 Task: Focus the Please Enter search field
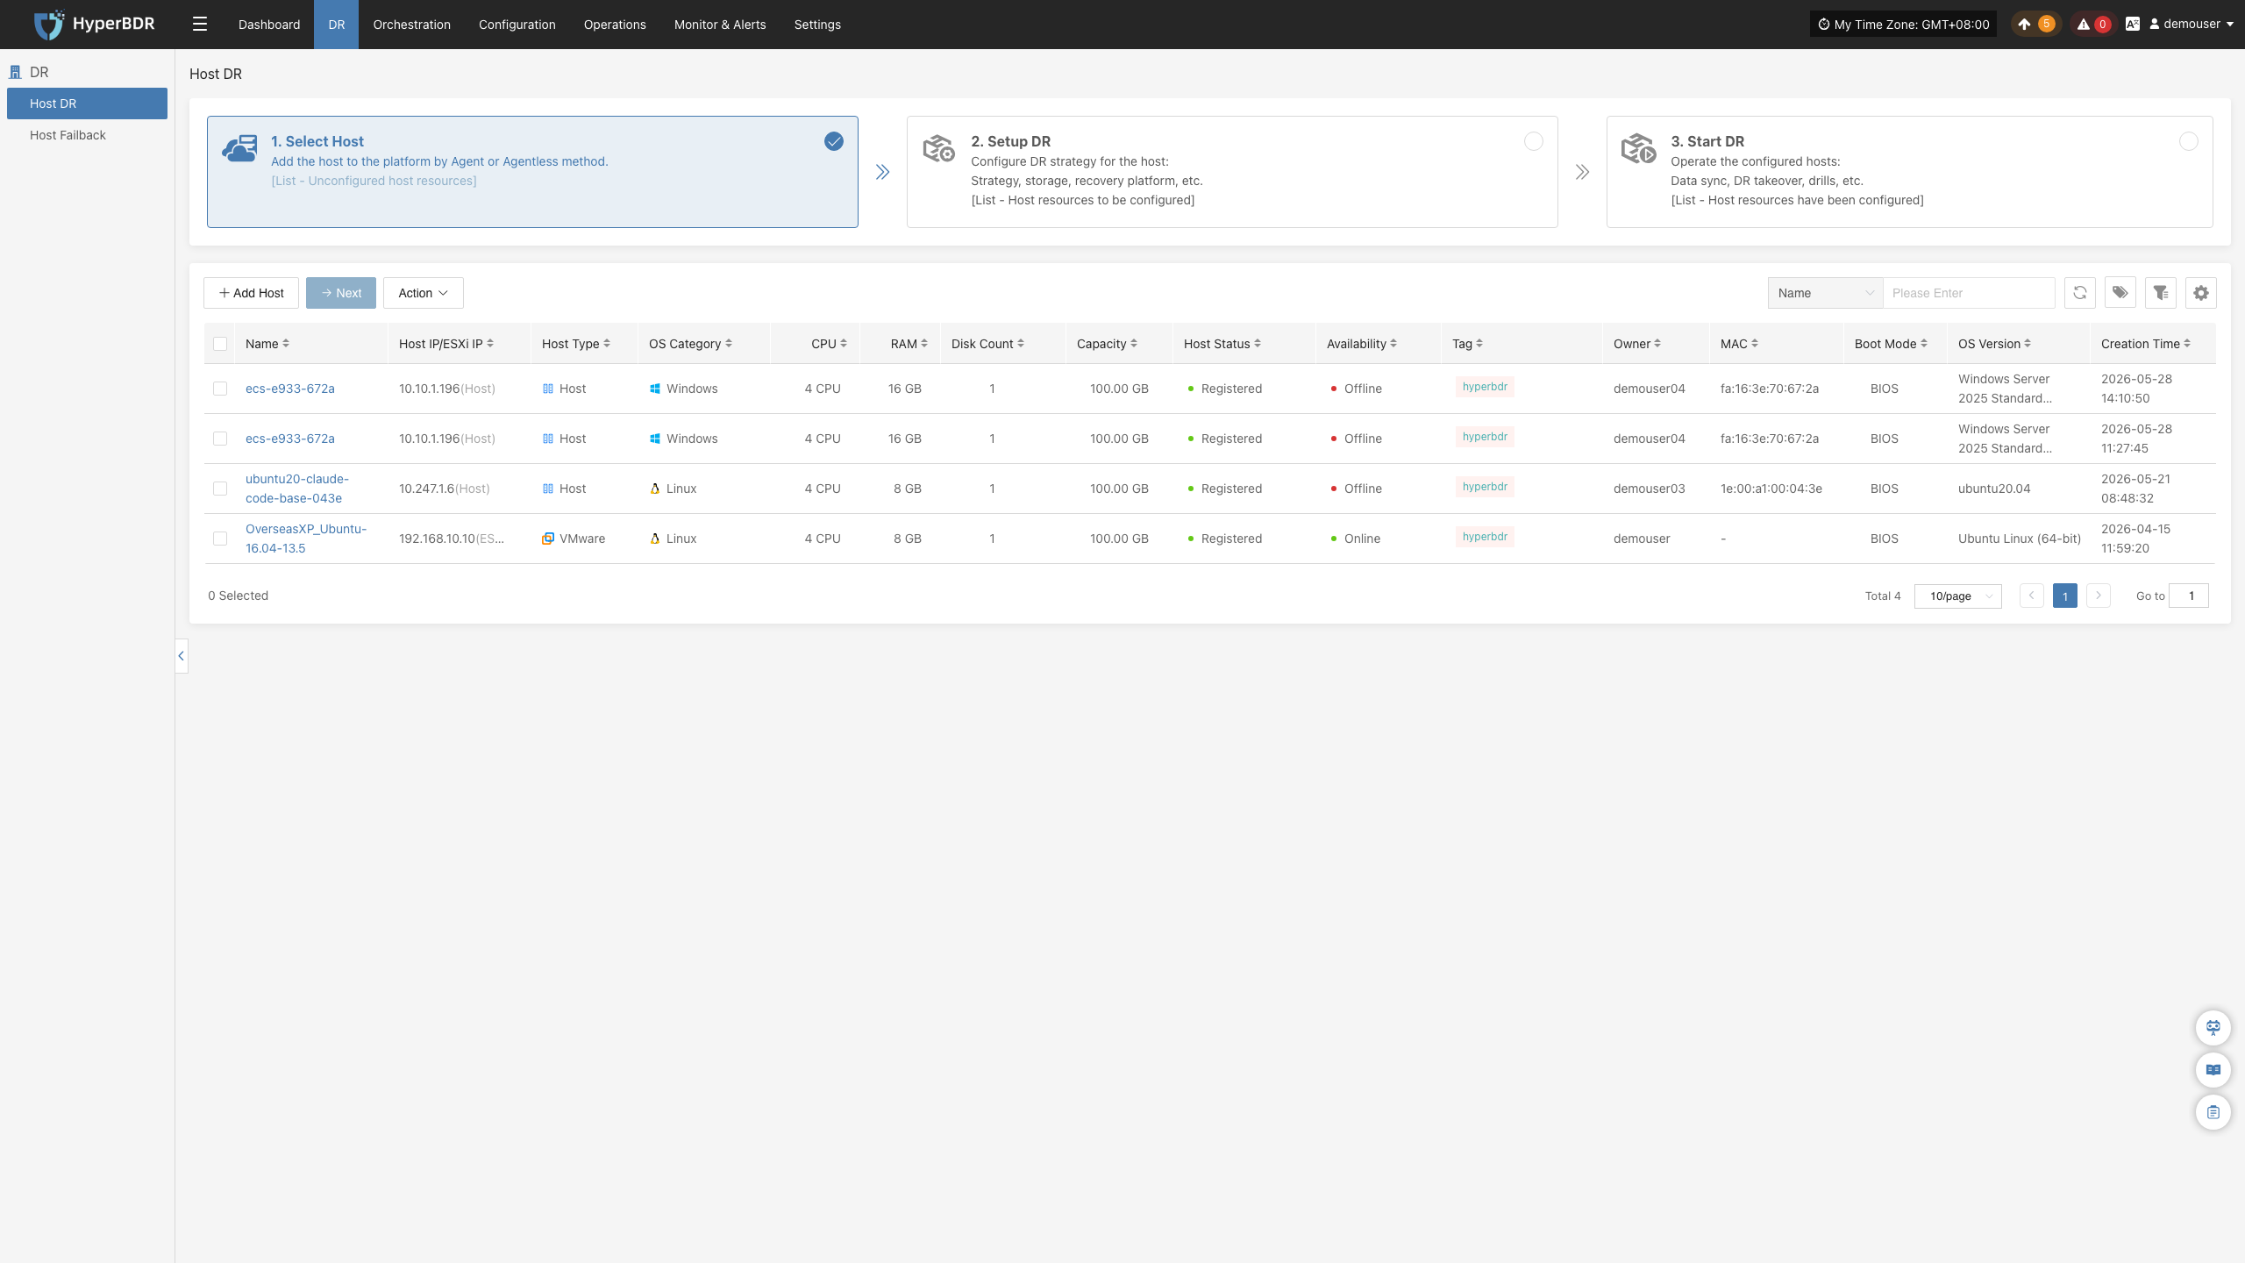click(x=1968, y=293)
